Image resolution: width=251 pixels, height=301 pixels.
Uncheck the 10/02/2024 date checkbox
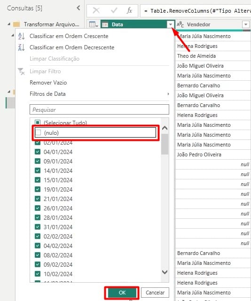click(x=38, y=274)
